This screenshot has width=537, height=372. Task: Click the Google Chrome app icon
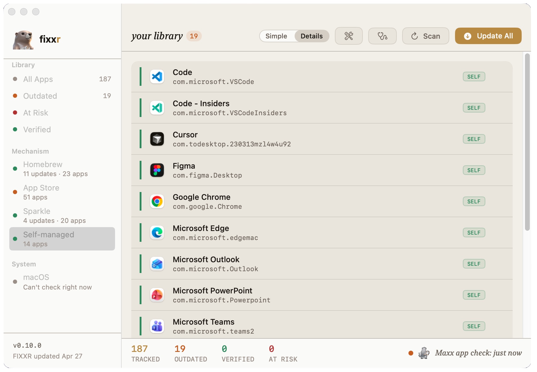tap(157, 201)
